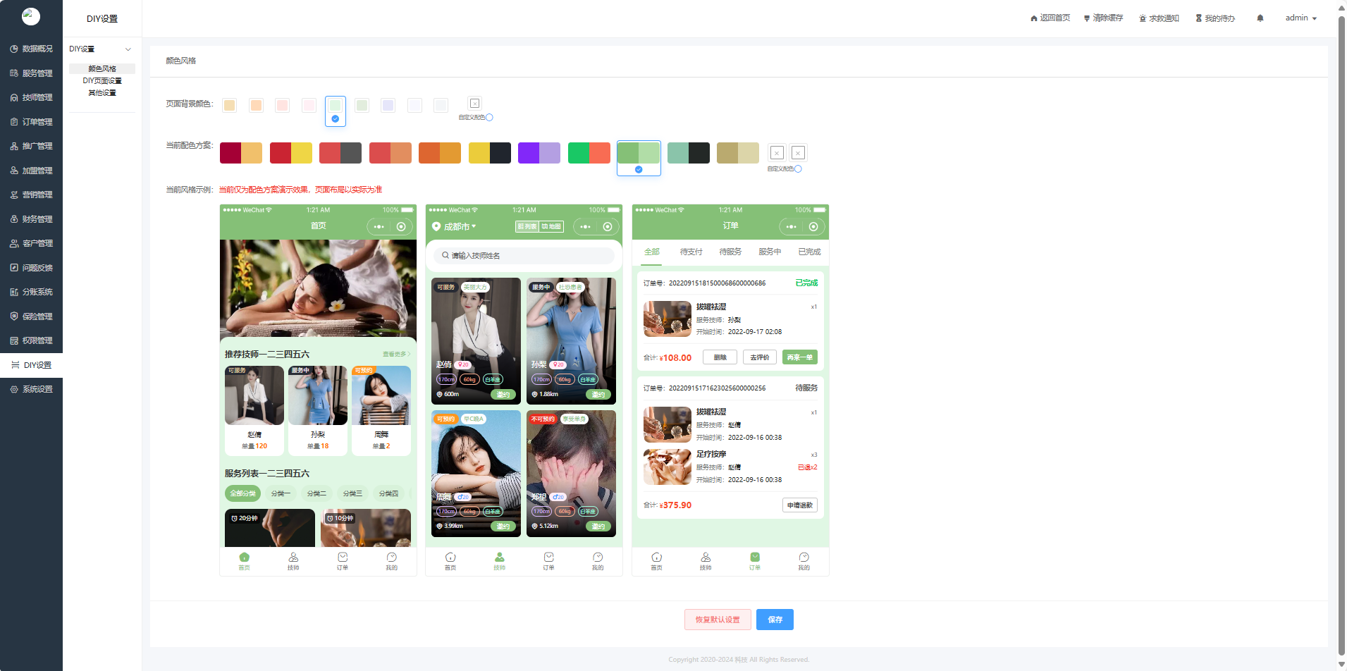
Task: Open the 成都市 city dropdown in preview
Action: tap(455, 227)
